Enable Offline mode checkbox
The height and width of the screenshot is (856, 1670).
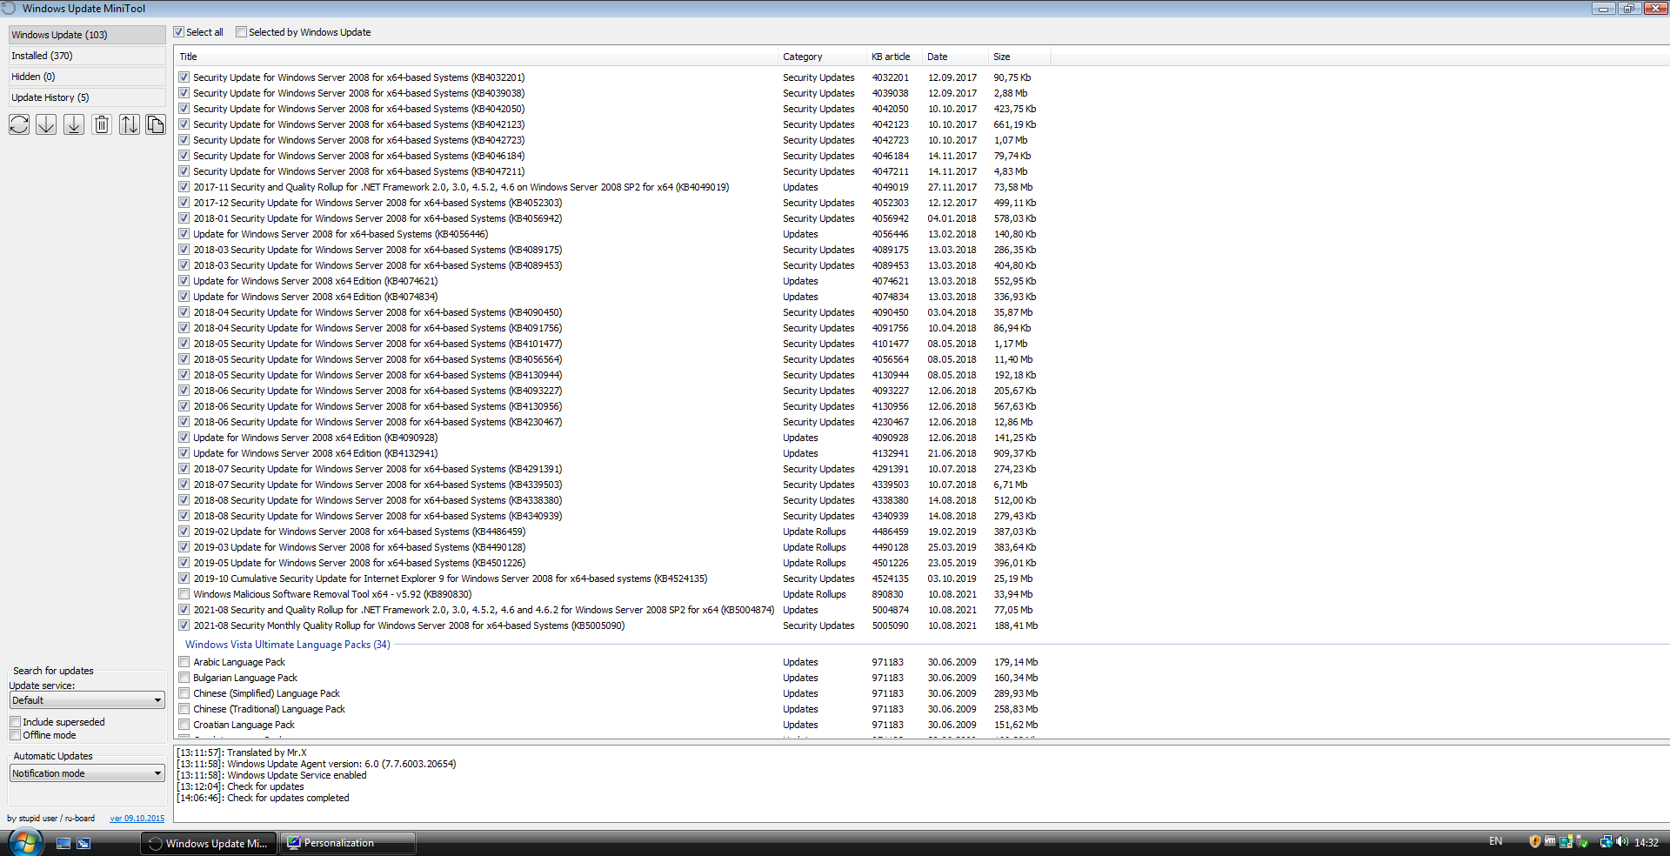(x=16, y=735)
